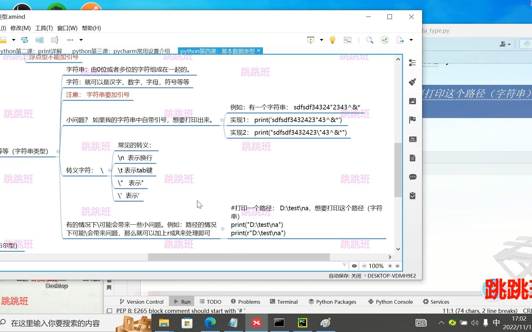Open XMind red icon in the taskbar

coord(256,323)
